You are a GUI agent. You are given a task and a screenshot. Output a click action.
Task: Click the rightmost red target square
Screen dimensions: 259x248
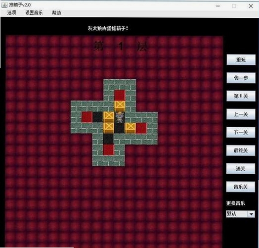(x=141, y=128)
